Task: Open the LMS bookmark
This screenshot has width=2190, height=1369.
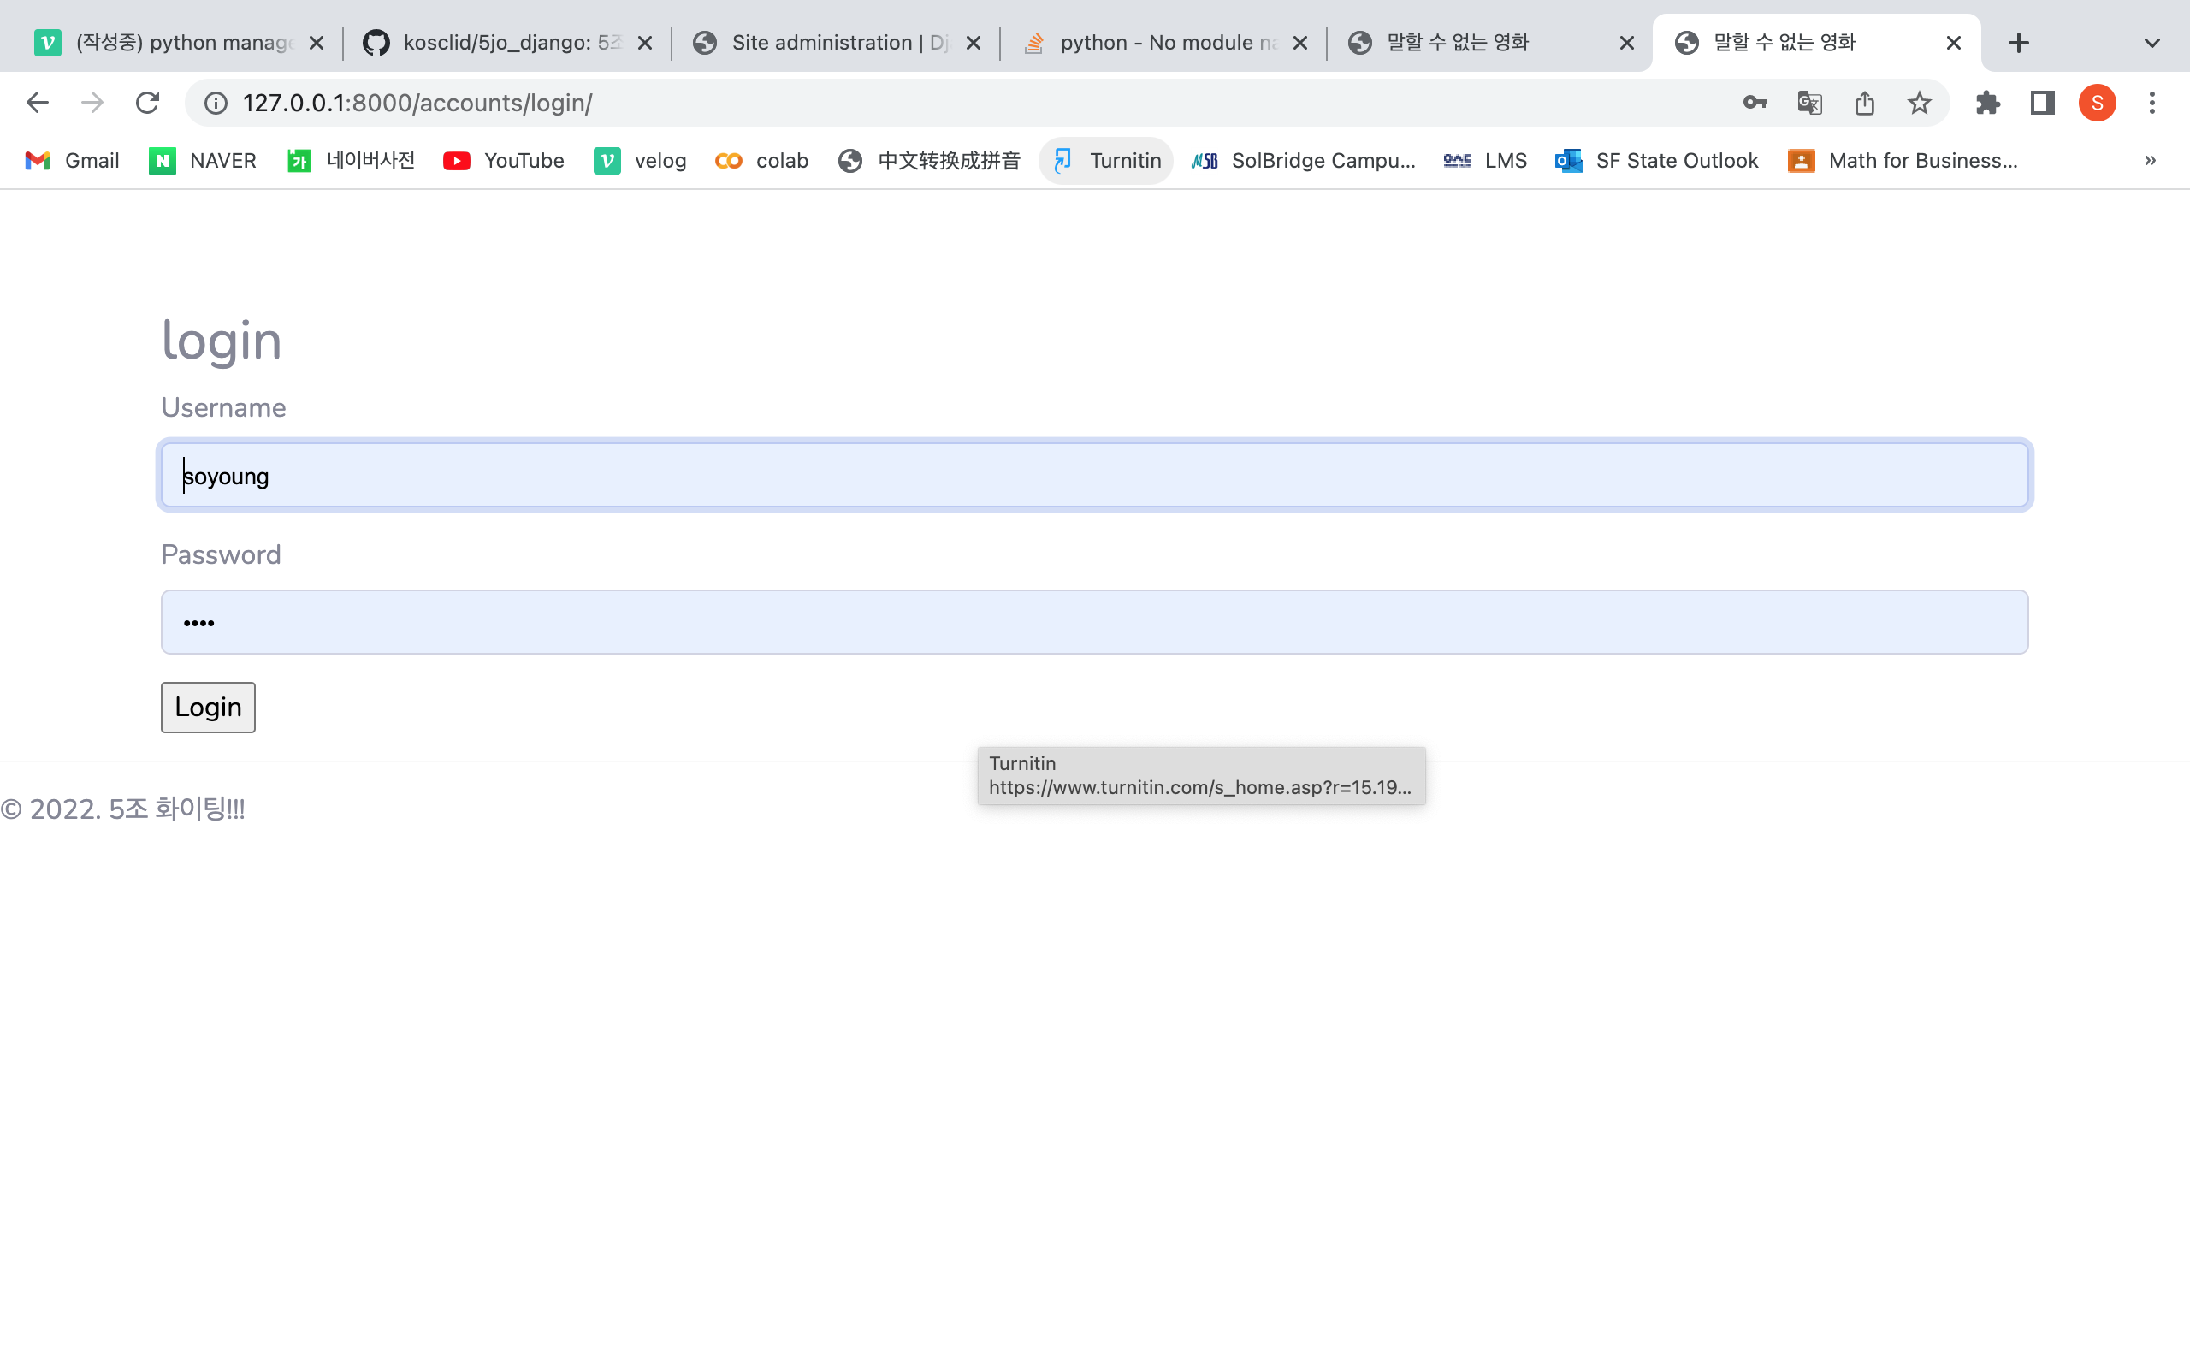Action: [1484, 160]
